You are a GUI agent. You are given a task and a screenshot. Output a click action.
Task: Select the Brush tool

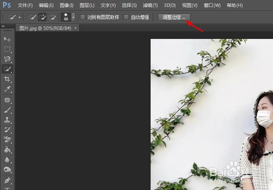click(x=7, y=110)
